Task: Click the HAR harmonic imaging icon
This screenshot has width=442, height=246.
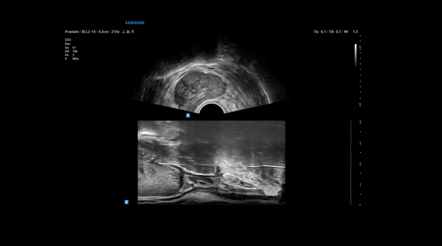Action: pyautogui.click(x=124, y=32)
